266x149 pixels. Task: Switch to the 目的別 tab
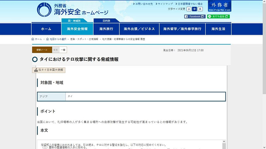(x=106, y=21)
